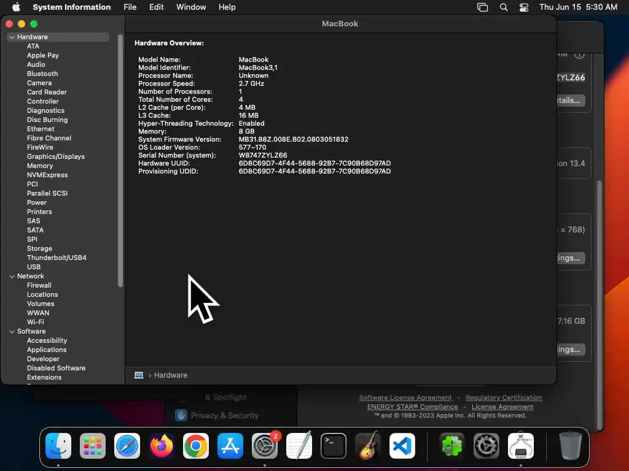629x471 pixels.
Task: Open the green clover app in dock
Action: (452, 446)
